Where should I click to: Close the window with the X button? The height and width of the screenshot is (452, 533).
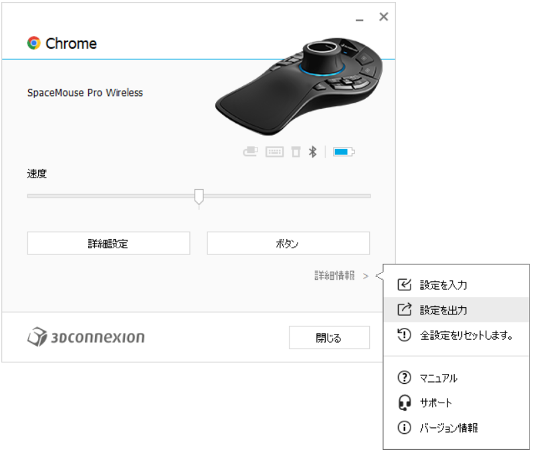click(384, 16)
